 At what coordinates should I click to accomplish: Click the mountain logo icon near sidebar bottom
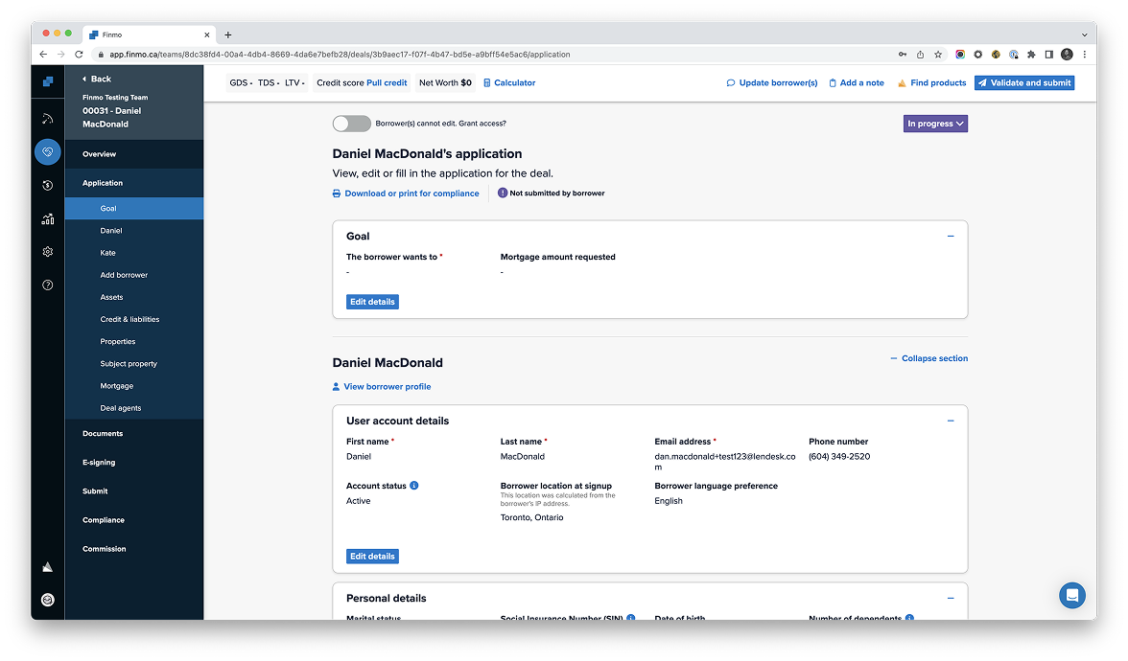(48, 567)
